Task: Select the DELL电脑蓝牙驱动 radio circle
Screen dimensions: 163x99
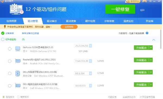Action: (x=10, y=73)
